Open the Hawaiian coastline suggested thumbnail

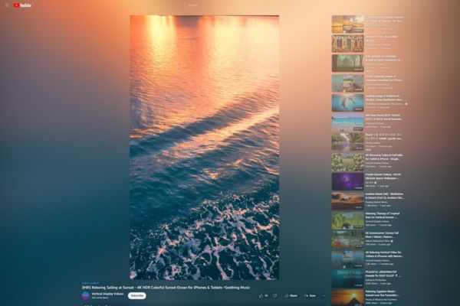pyautogui.click(x=347, y=83)
